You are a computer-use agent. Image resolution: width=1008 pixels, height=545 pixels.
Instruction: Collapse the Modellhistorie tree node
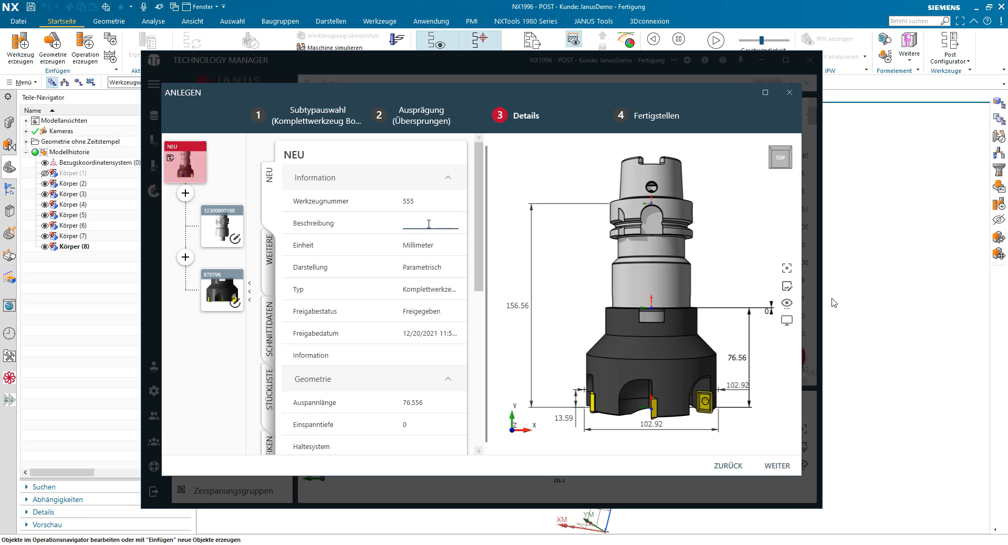(x=26, y=152)
